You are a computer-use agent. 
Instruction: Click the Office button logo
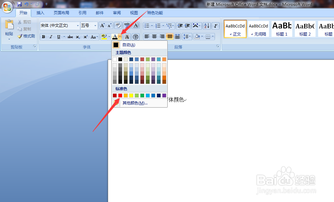click(7, 7)
